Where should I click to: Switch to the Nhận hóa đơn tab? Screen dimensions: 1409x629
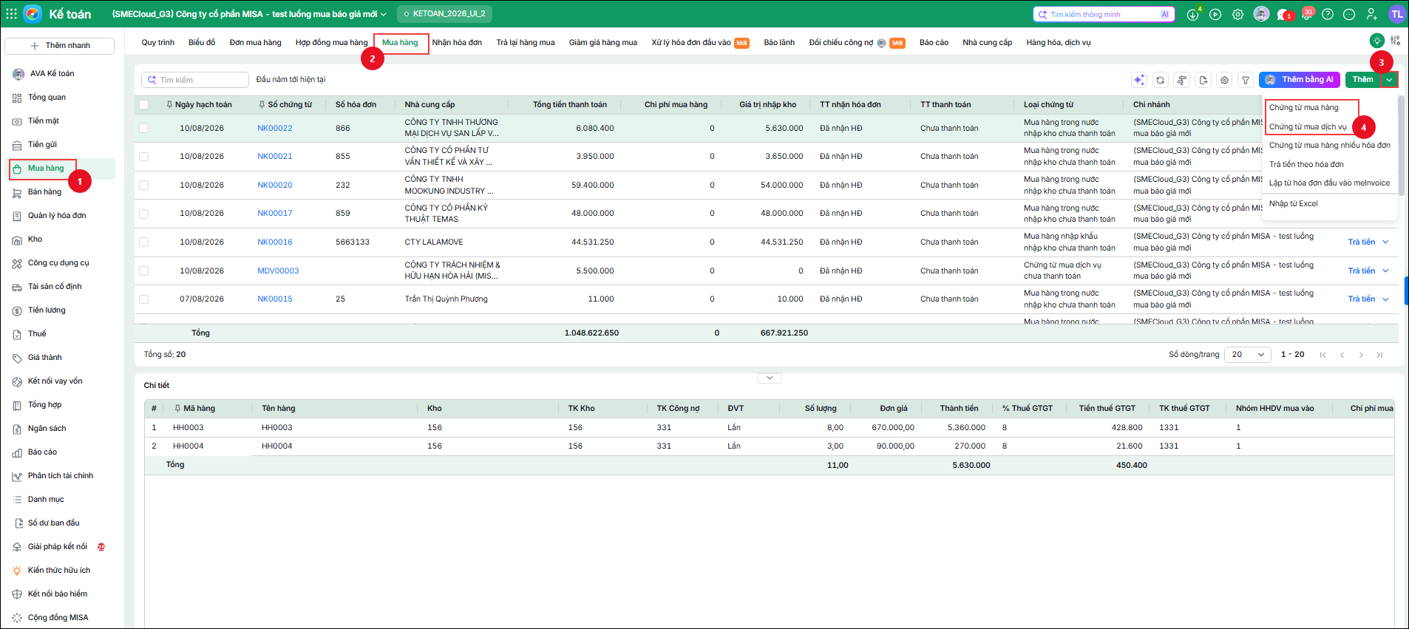(457, 42)
